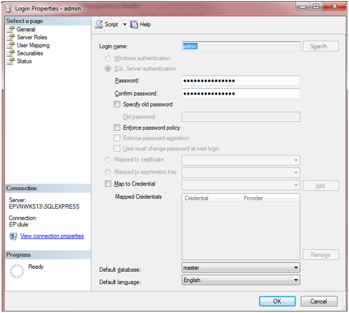Click the Credential column header
This screenshot has width=349, height=313.
click(x=212, y=198)
